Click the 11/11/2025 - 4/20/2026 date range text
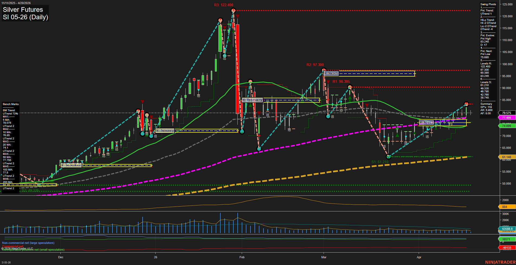 pyautogui.click(x=16, y=3)
